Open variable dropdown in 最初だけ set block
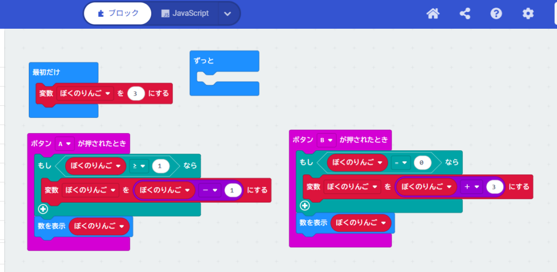The height and width of the screenshot is (272, 557). pyautogui.click(x=85, y=93)
